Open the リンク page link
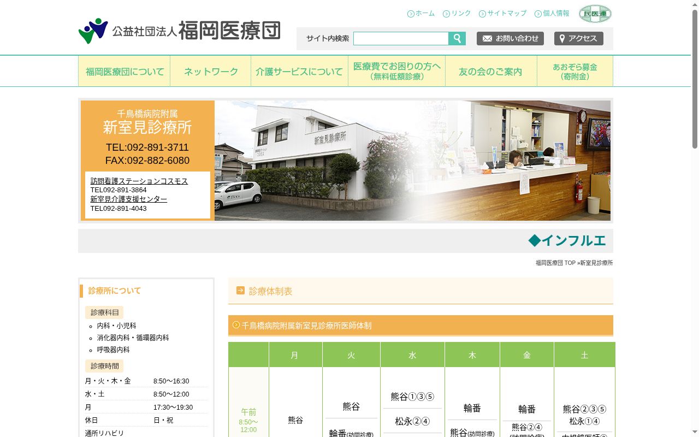The width and height of the screenshot is (699, 437). tap(461, 14)
